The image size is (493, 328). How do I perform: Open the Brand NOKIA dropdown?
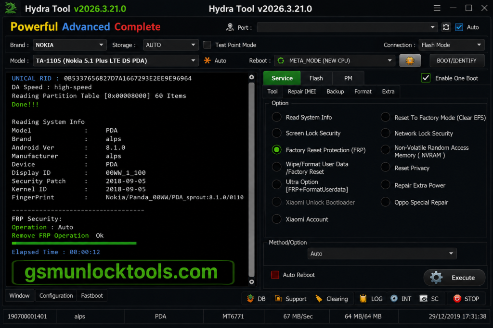coord(69,45)
